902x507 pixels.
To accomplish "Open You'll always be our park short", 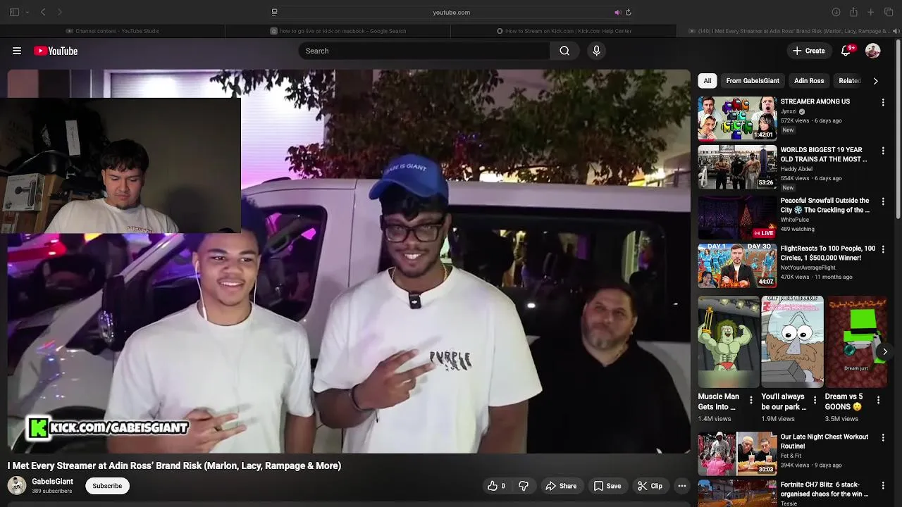I will (x=792, y=342).
